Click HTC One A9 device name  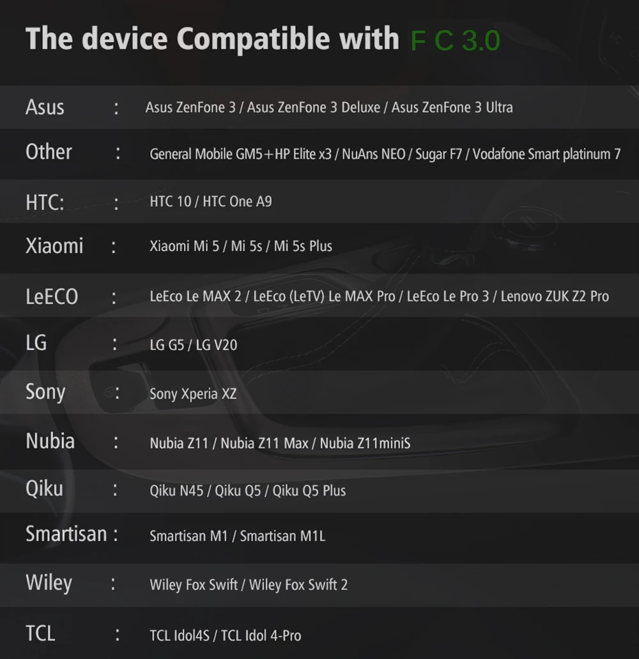(237, 202)
